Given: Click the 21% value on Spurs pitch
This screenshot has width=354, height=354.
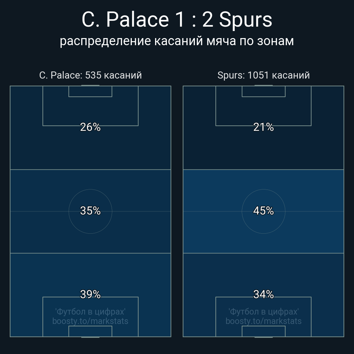Looking at the screenshot, I should coord(263,127).
